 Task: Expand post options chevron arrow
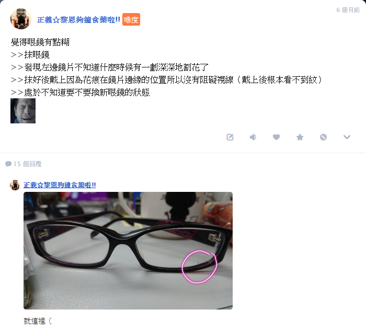click(347, 137)
